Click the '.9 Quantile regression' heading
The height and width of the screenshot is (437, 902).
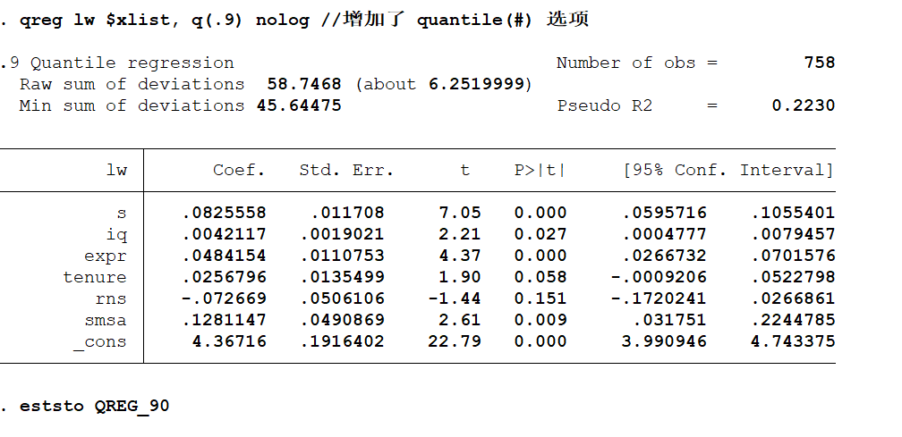click(116, 63)
